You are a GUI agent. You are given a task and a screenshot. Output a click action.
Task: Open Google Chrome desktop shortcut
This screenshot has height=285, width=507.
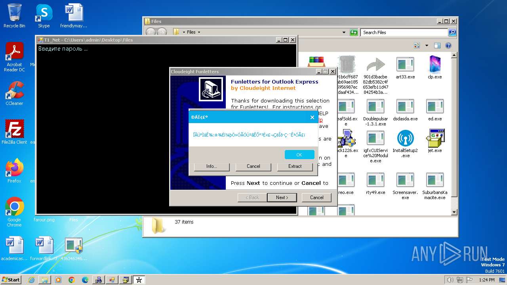click(14, 212)
